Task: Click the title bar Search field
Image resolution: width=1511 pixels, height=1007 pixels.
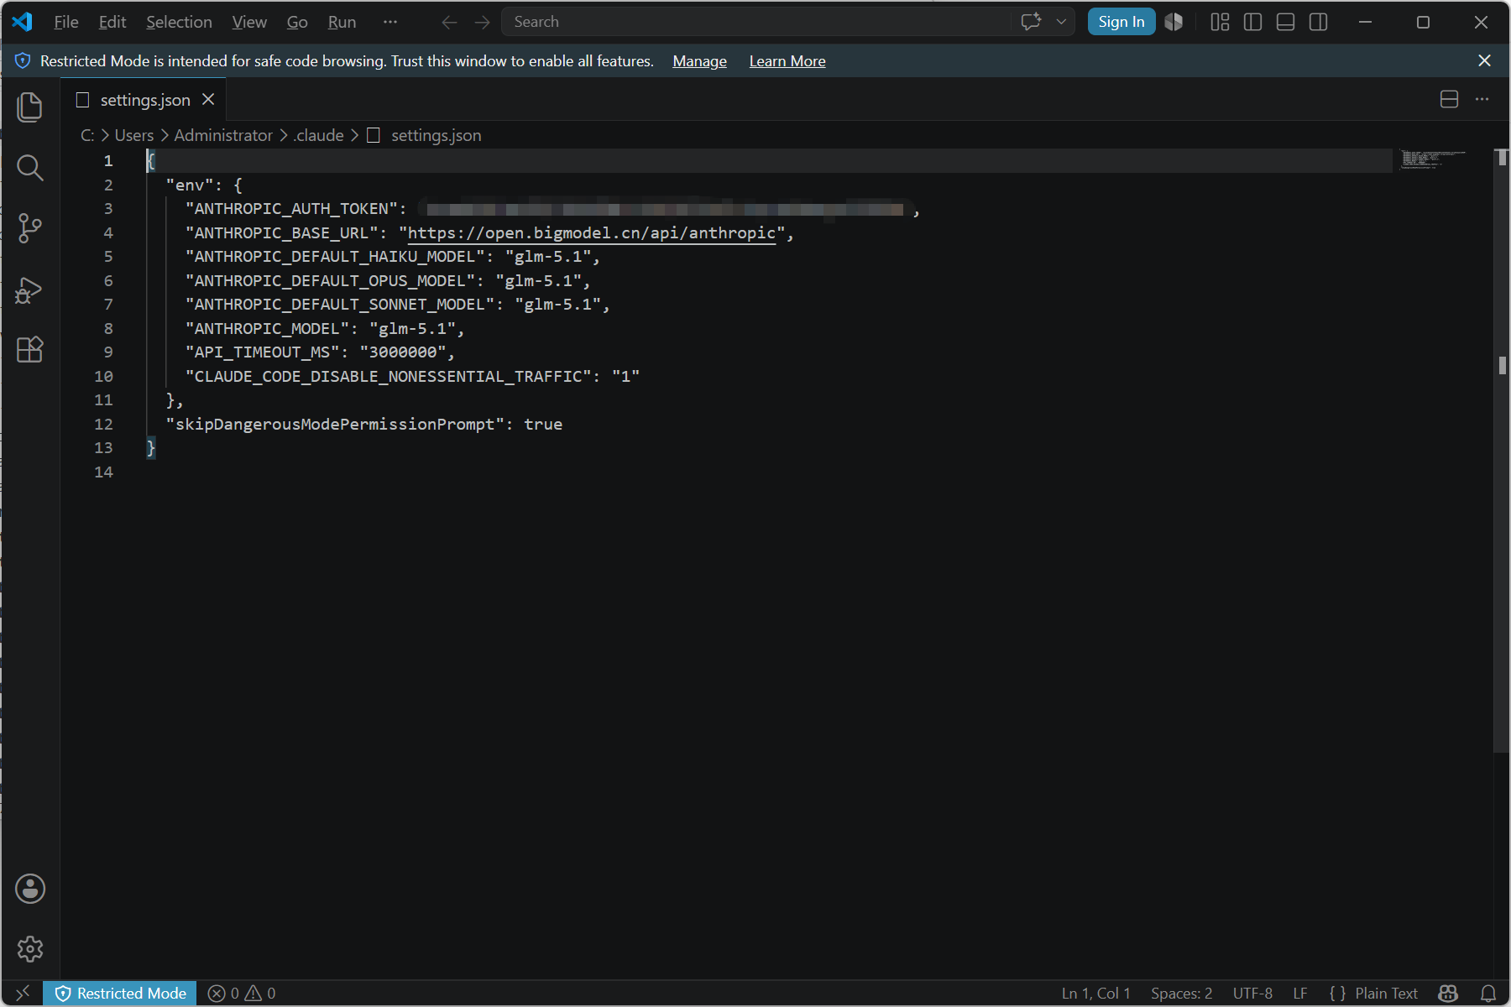Action: [755, 22]
